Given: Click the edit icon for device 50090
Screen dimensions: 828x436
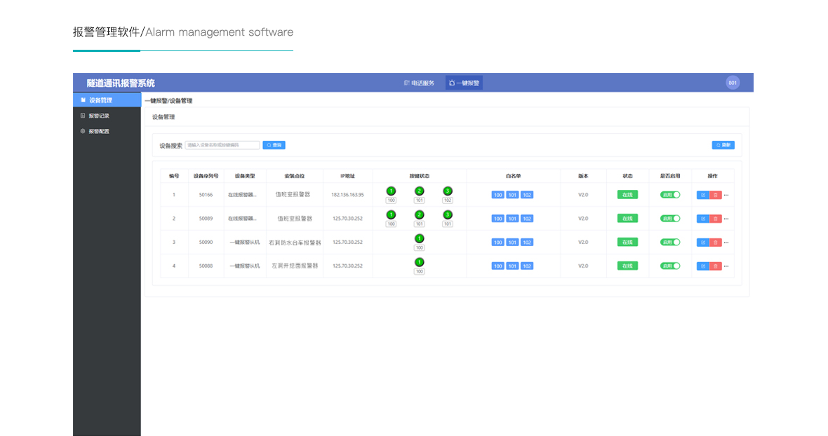Looking at the screenshot, I should click(x=703, y=243).
